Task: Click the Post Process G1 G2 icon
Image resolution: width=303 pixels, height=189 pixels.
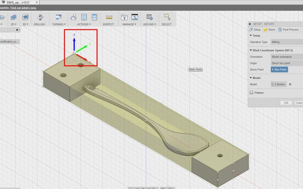Action: 84,17
